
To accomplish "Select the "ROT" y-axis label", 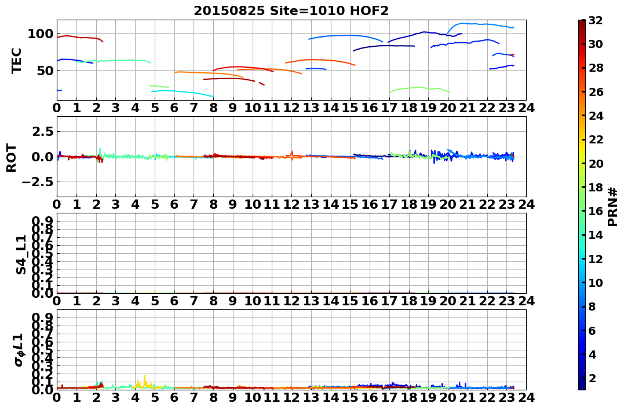I will tap(12, 158).
